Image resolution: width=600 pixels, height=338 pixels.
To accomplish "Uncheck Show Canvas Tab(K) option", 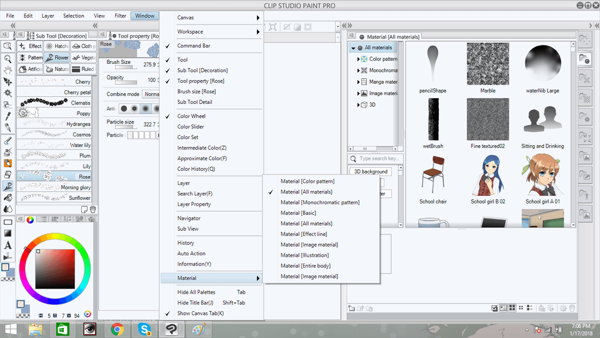I will (x=200, y=313).
